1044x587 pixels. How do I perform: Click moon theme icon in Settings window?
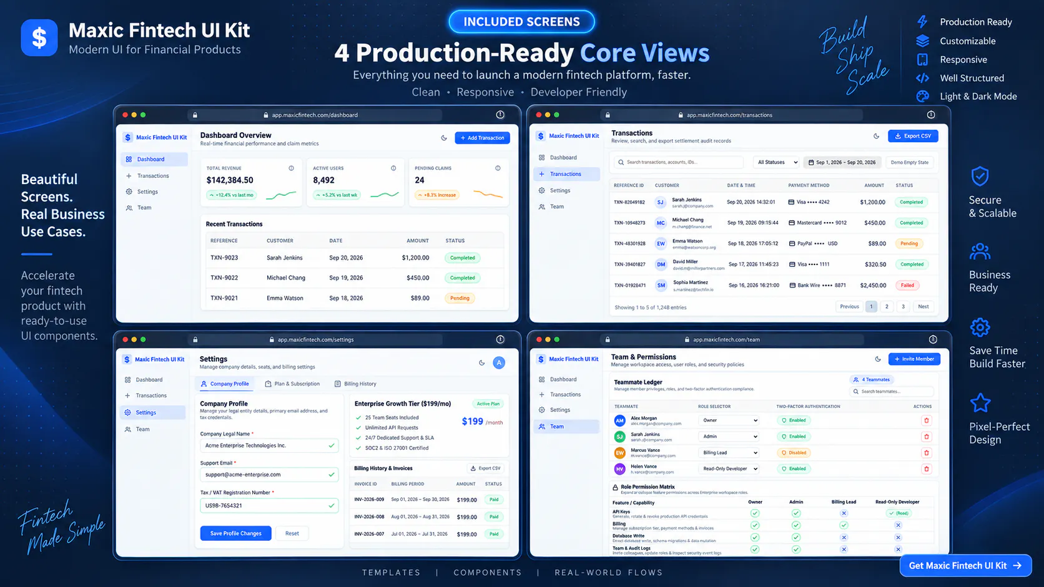pos(481,362)
